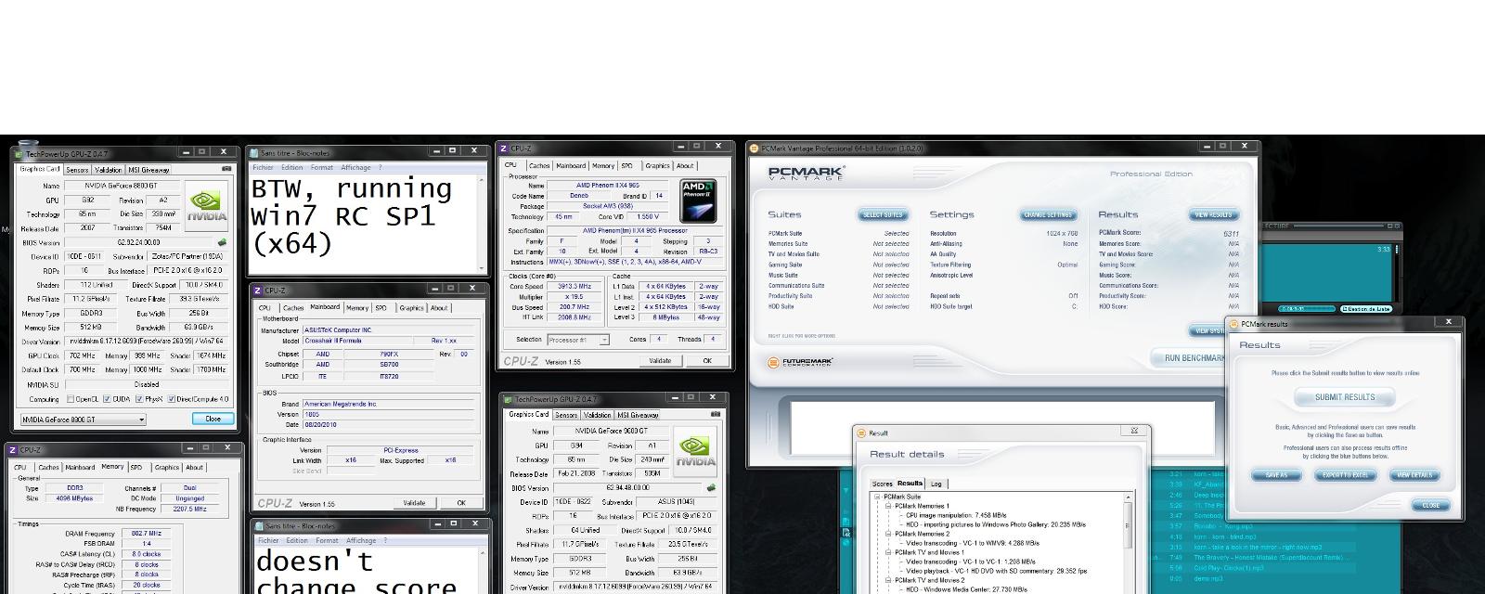
Task: Click the PCMark results dialog title icon
Action: tap(1234, 324)
